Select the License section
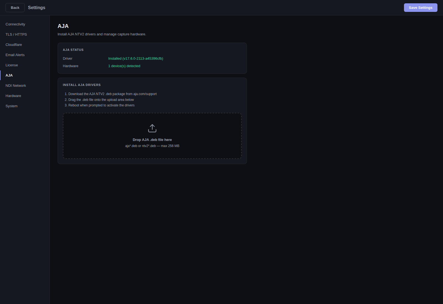 (x=25, y=65)
